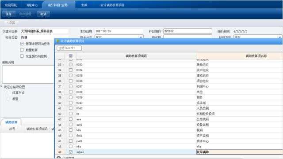Check the box for row fa01
Image resolution: width=283 pixels, height=159 pixels.
[71, 136]
